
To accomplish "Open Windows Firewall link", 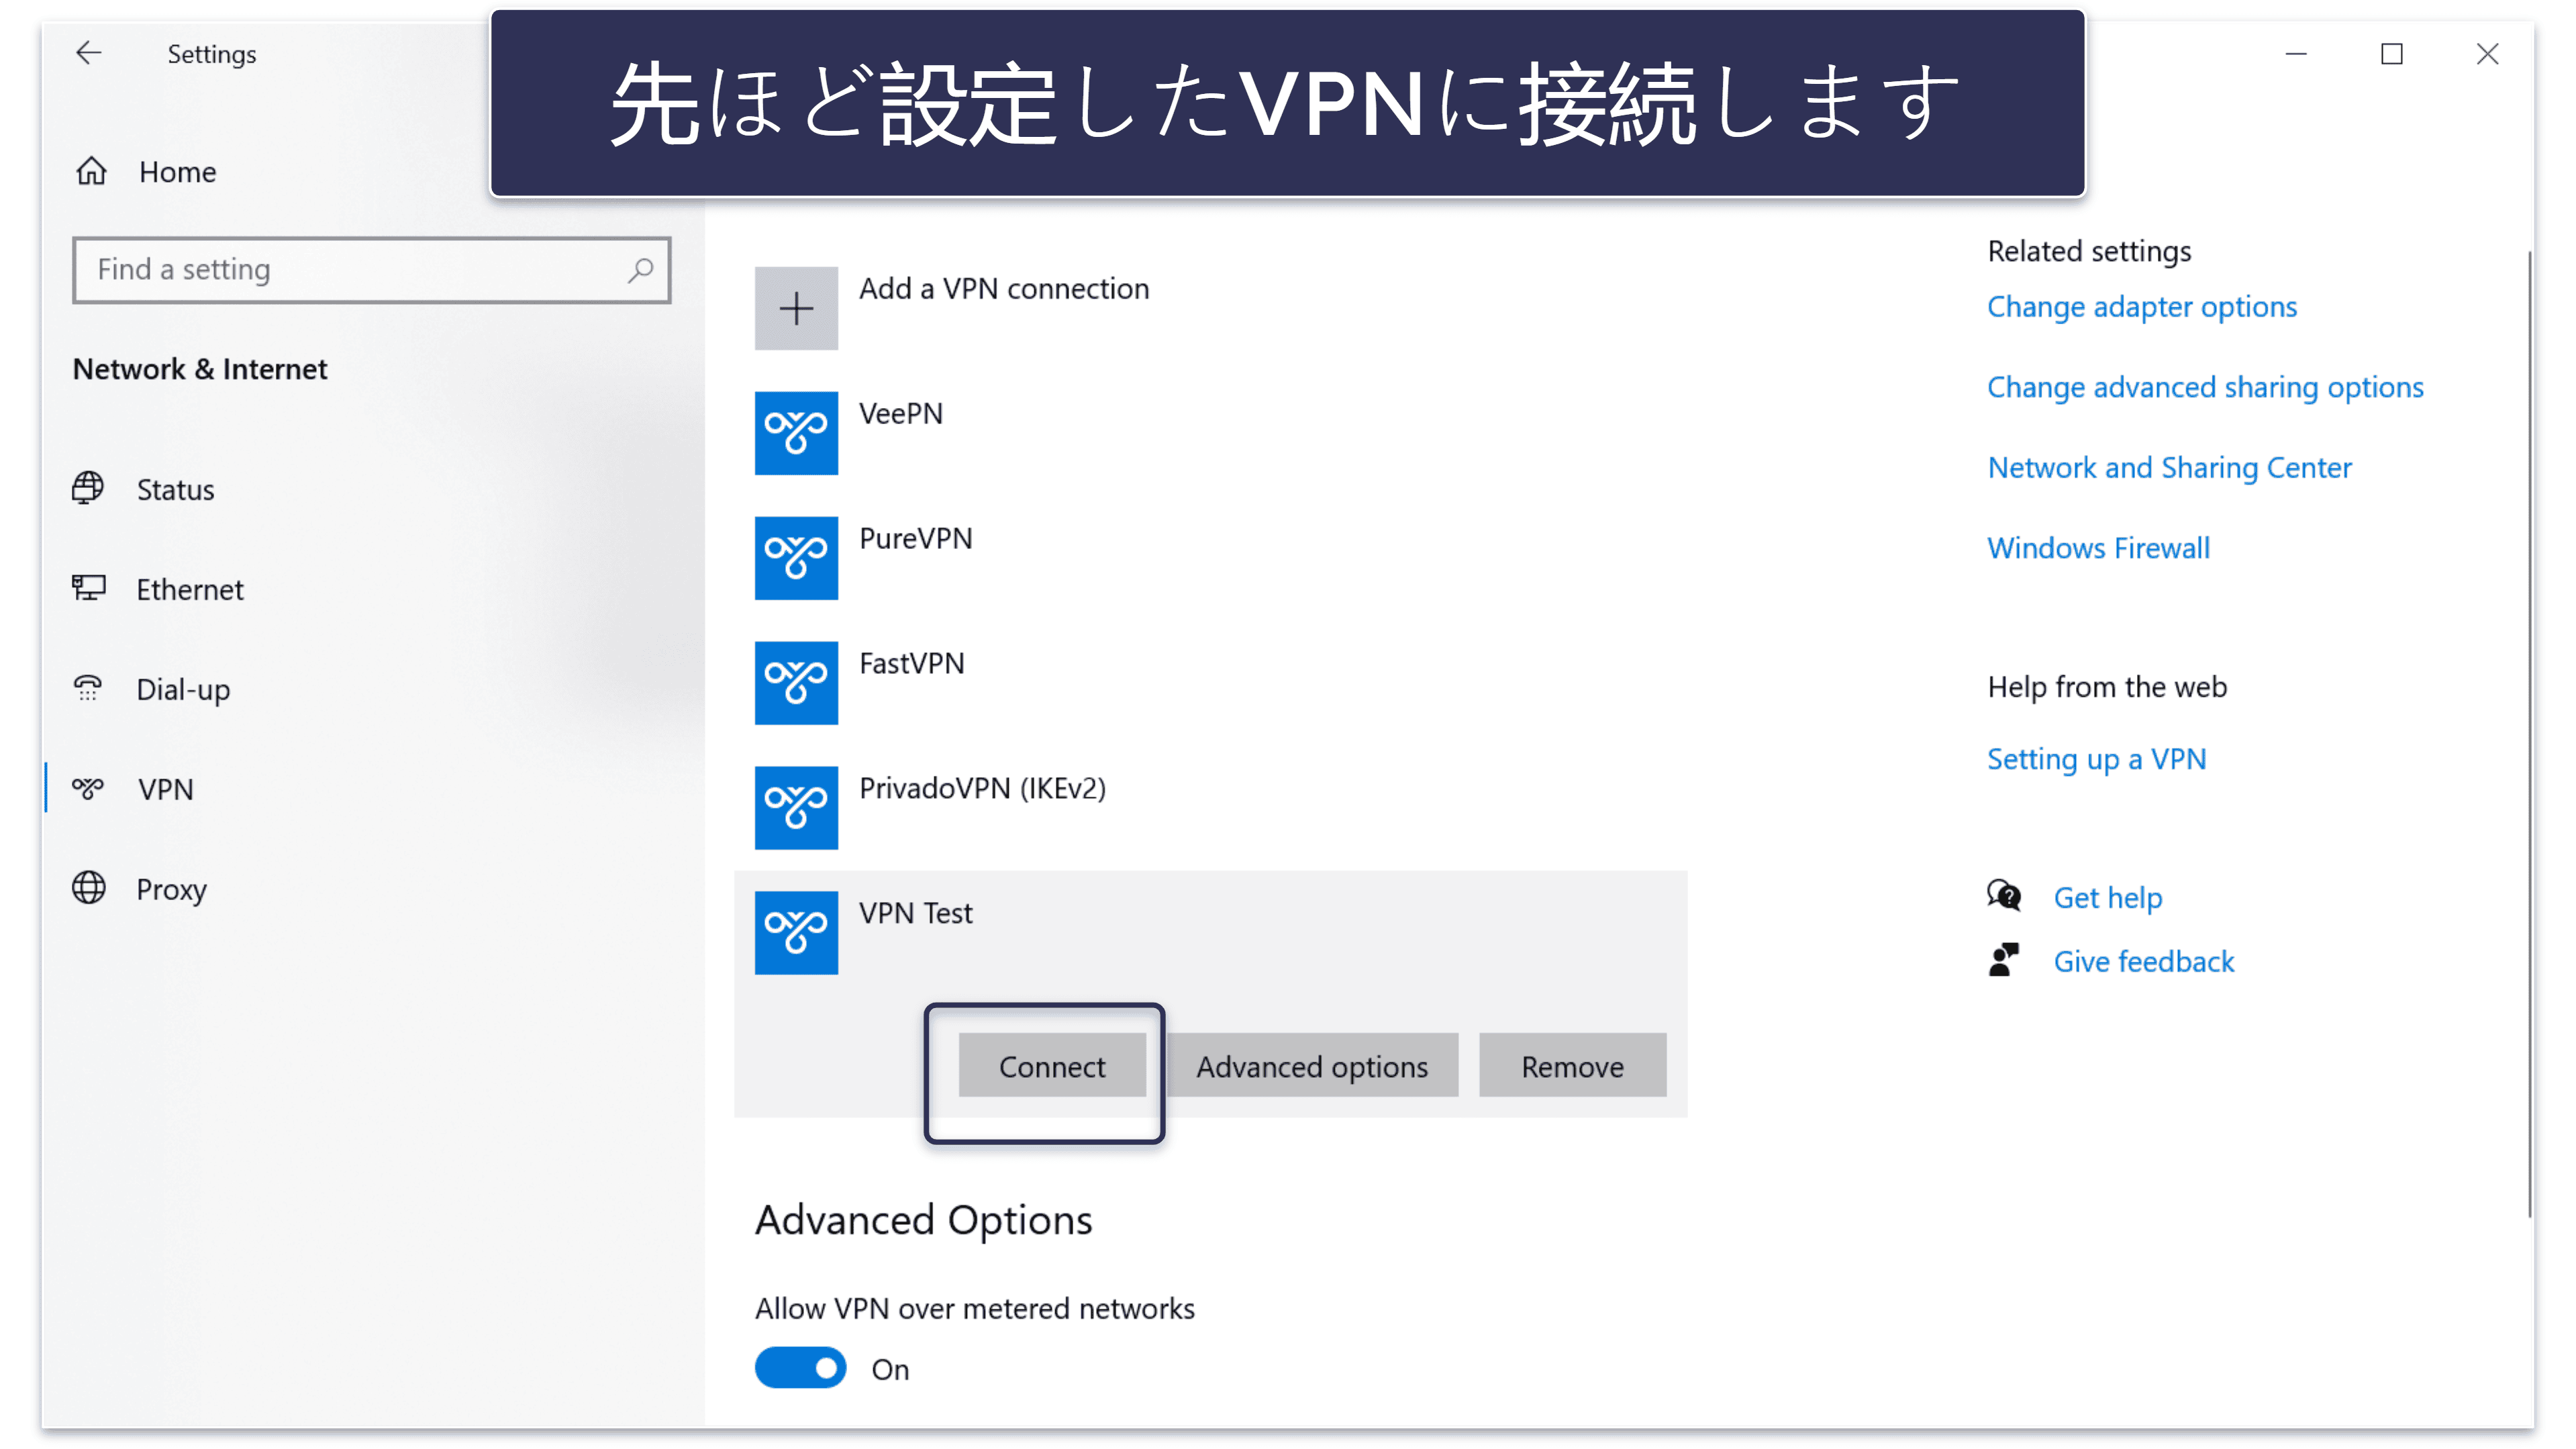I will (2098, 548).
